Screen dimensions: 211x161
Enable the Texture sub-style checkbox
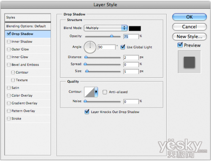click(x=13, y=80)
